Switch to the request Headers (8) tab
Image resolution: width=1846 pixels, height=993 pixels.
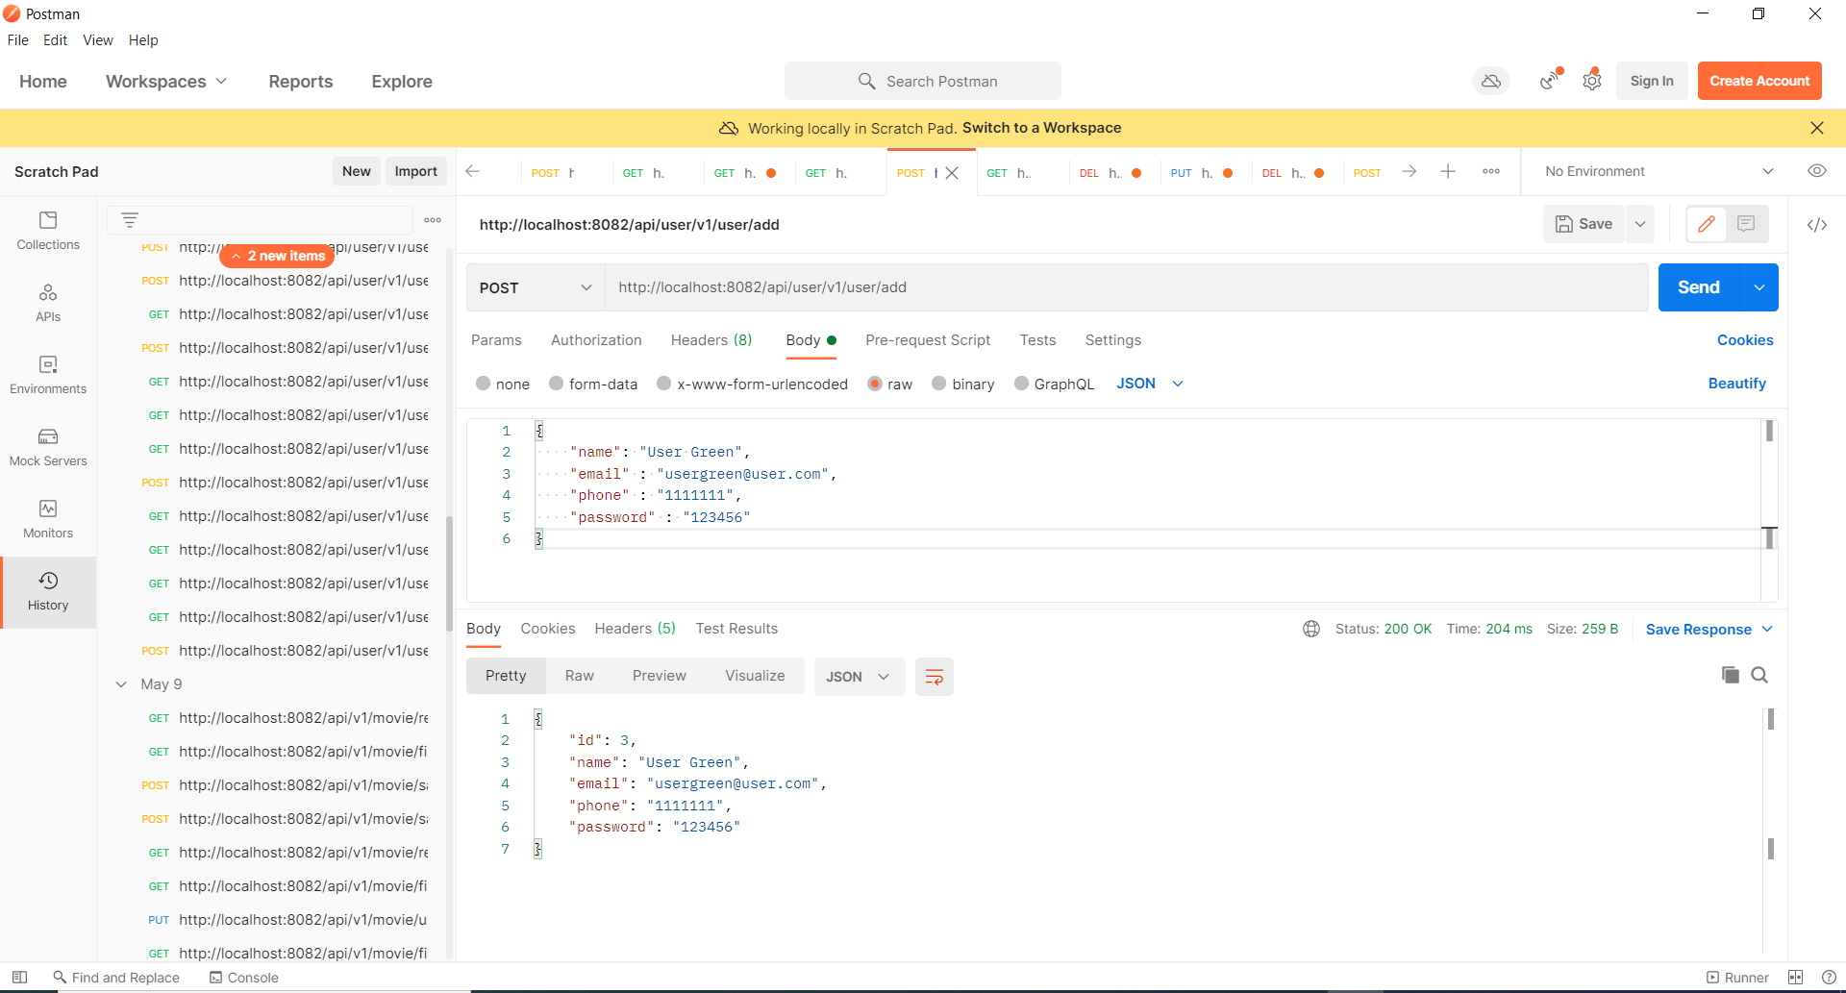coord(711,340)
